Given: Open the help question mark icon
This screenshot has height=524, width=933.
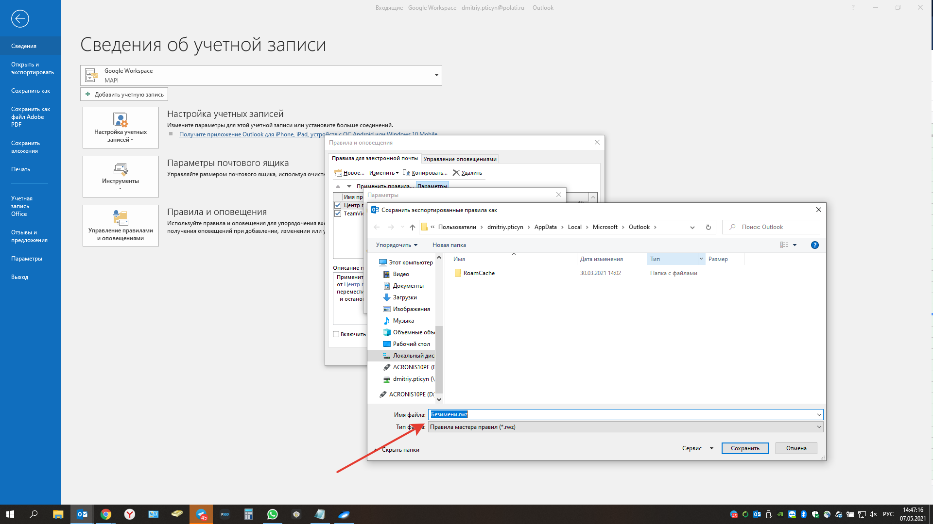Looking at the screenshot, I should 815,245.
